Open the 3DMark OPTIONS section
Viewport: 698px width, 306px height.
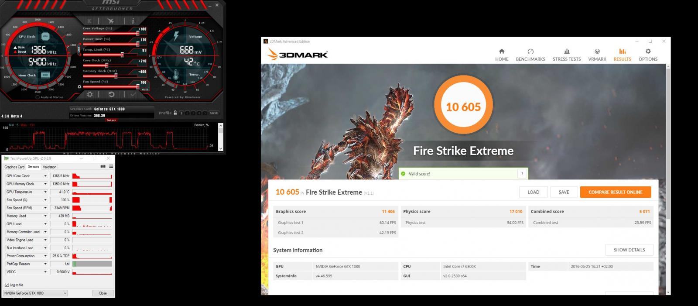tap(648, 55)
